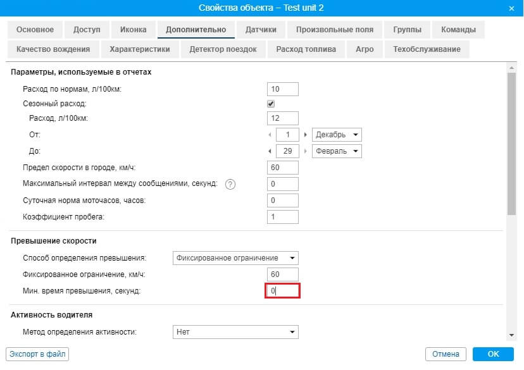Confirm changes with the OK button
524x370 pixels.
493,354
